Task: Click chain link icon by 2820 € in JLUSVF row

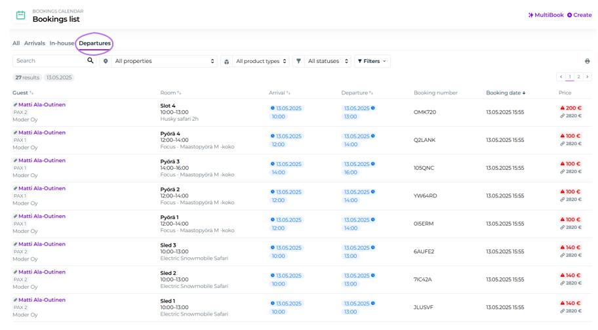Action: tap(562, 311)
